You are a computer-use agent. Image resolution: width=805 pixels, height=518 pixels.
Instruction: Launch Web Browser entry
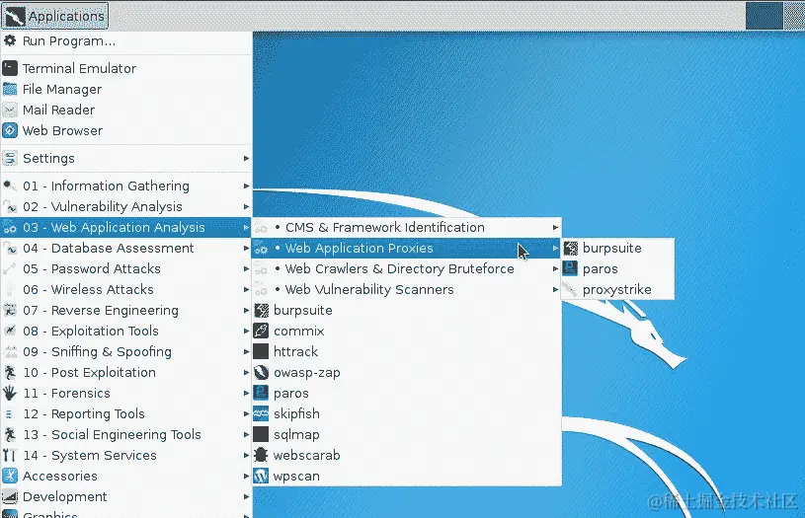126,130
